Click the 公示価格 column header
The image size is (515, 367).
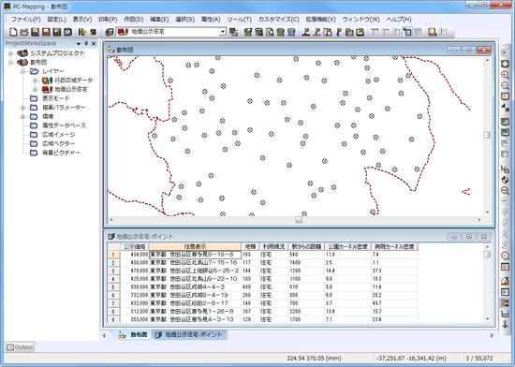(135, 246)
